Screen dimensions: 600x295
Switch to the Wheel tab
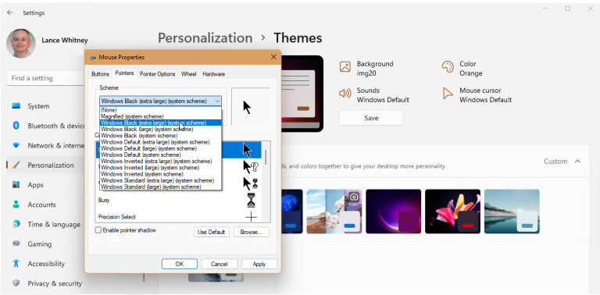[x=188, y=73]
